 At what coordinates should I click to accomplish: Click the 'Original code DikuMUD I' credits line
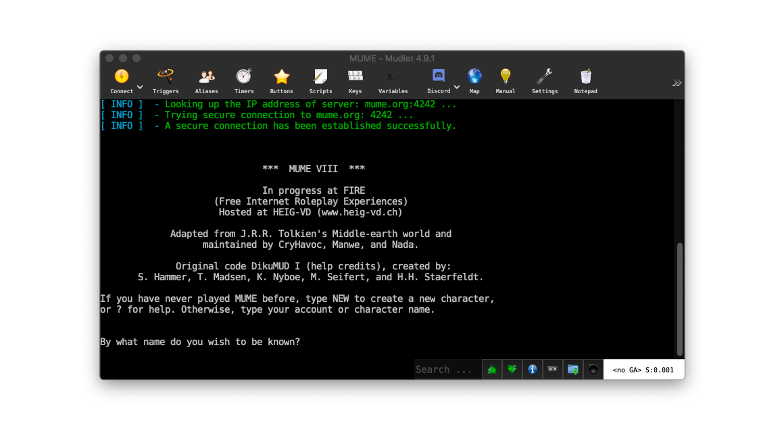click(313, 266)
